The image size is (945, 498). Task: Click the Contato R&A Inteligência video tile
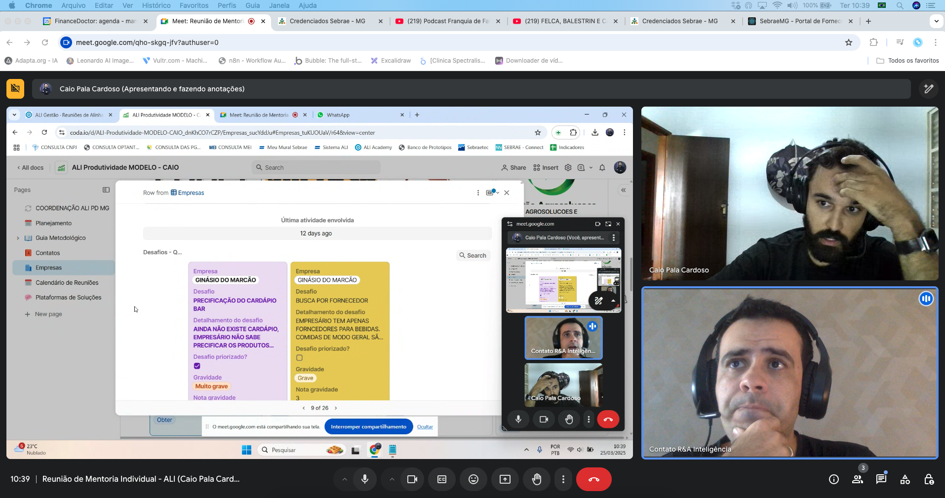[790, 373]
